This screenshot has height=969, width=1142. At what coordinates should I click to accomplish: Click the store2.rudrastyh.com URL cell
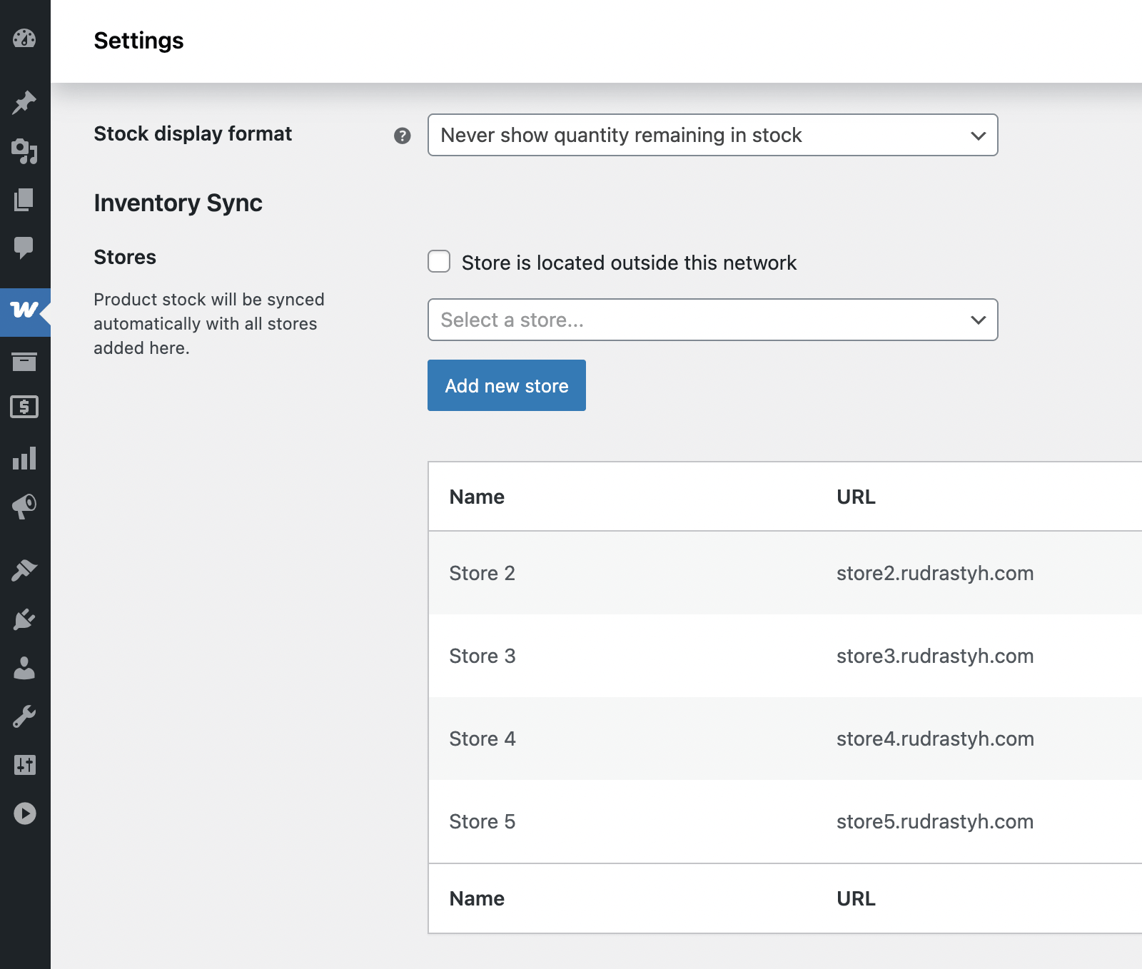point(935,573)
